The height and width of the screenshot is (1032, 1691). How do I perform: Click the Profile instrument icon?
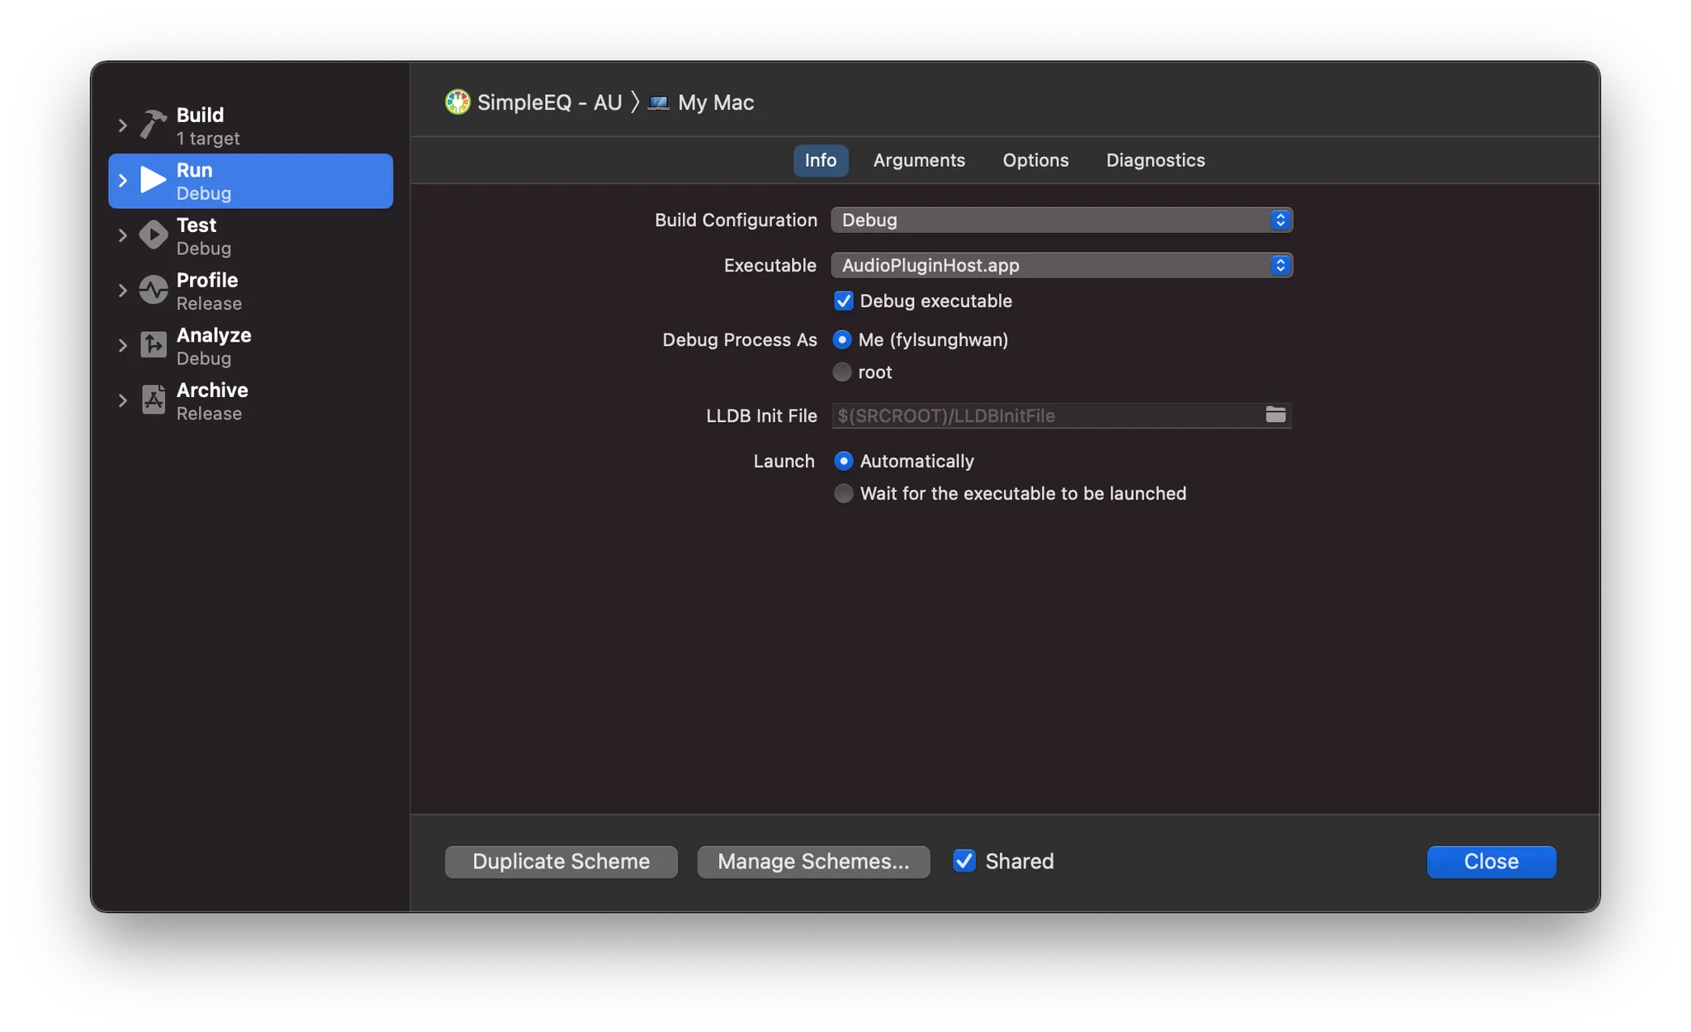coord(153,291)
